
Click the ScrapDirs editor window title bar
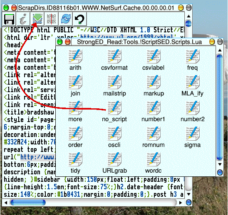(96, 8)
